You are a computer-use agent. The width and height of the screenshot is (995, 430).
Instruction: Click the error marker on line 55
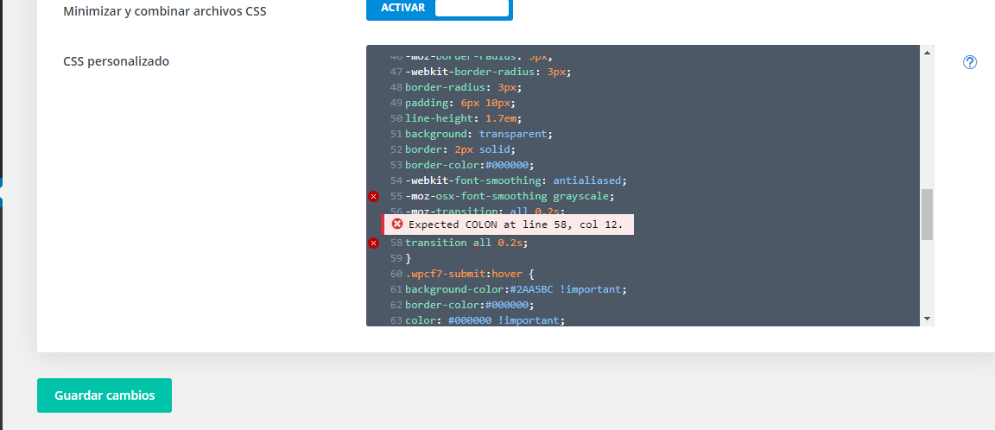pyautogui.click(x=373, y=197)
